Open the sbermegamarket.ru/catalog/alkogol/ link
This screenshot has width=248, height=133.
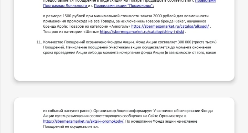(x=170, y=26)
